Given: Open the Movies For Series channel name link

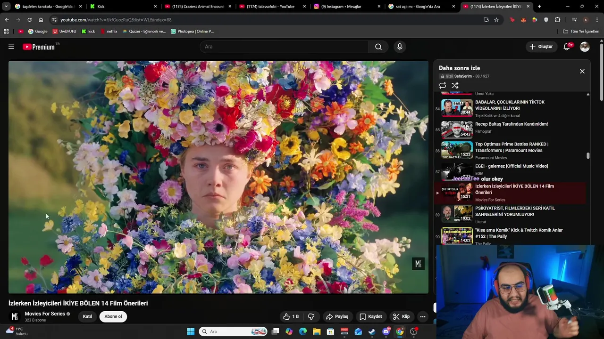Looking at the screenshot, I should (45, 314).
